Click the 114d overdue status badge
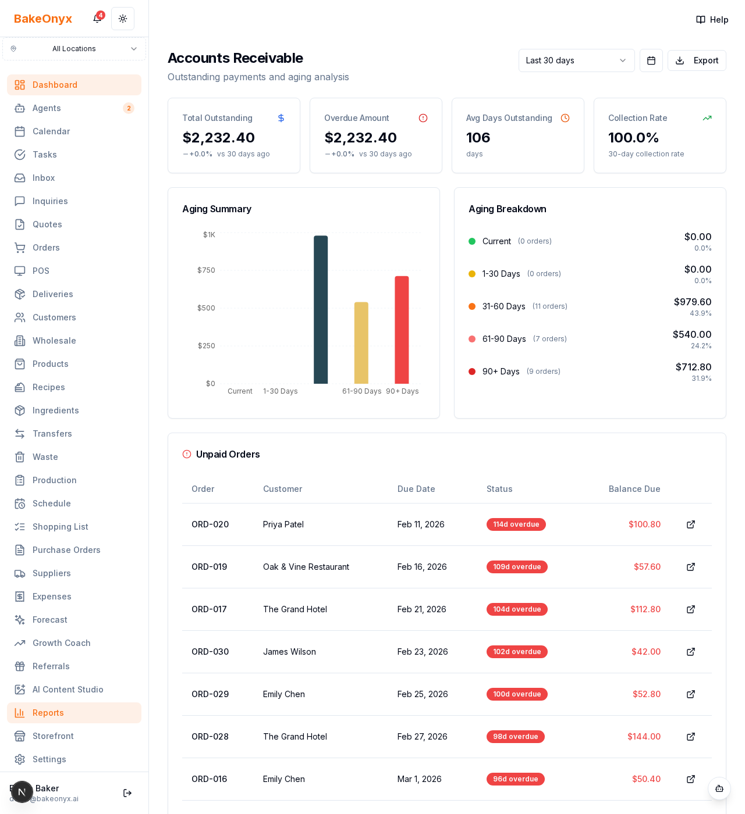745x814 pixels. [x=516, y=524]
